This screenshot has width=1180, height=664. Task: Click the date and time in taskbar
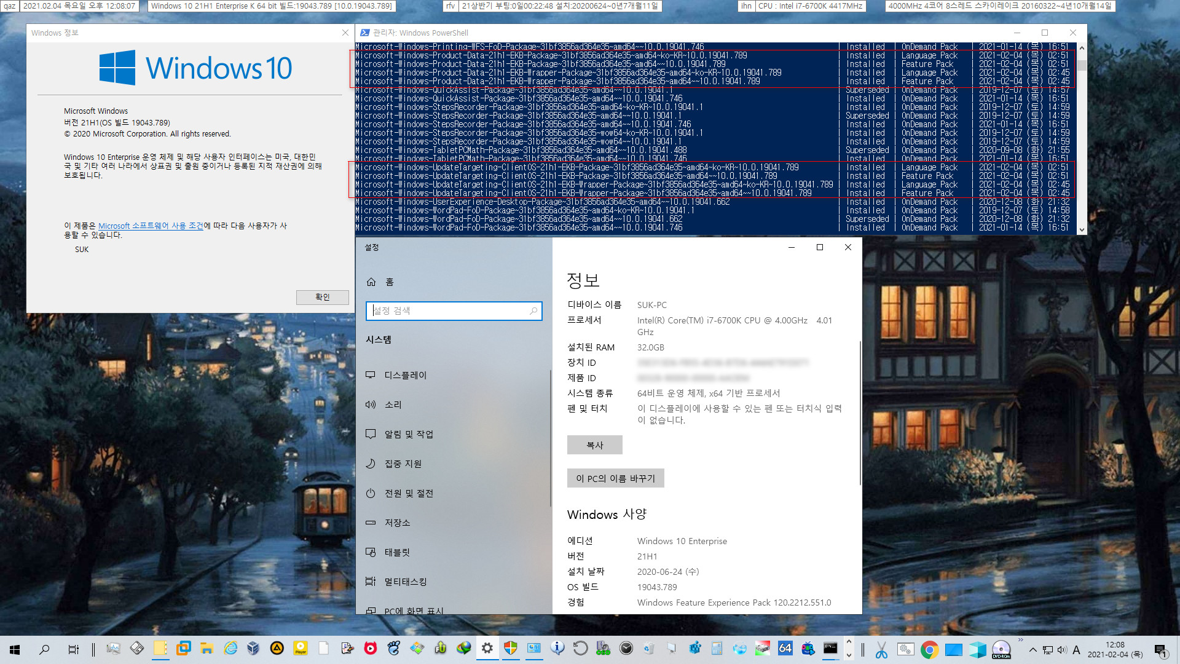tap(1115, 650)
